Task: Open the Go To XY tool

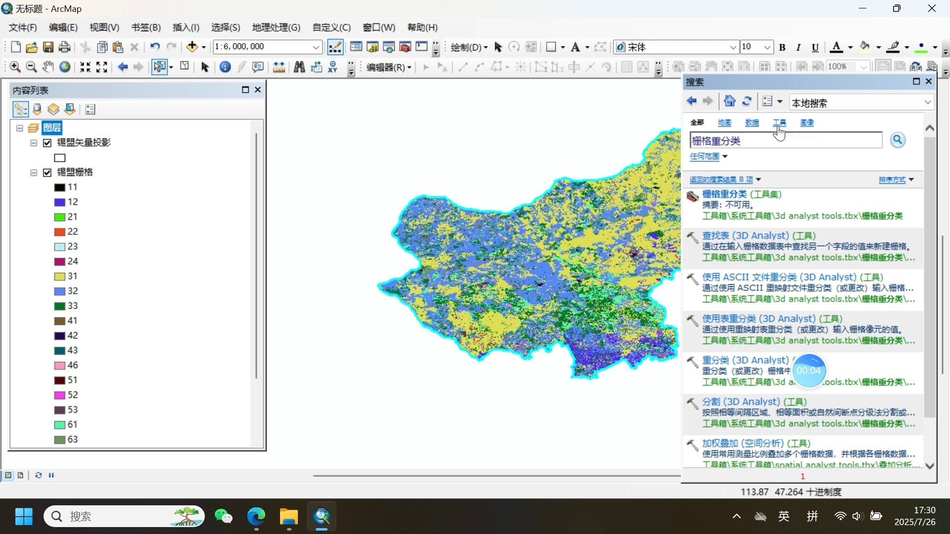Action: click(332, 67)
